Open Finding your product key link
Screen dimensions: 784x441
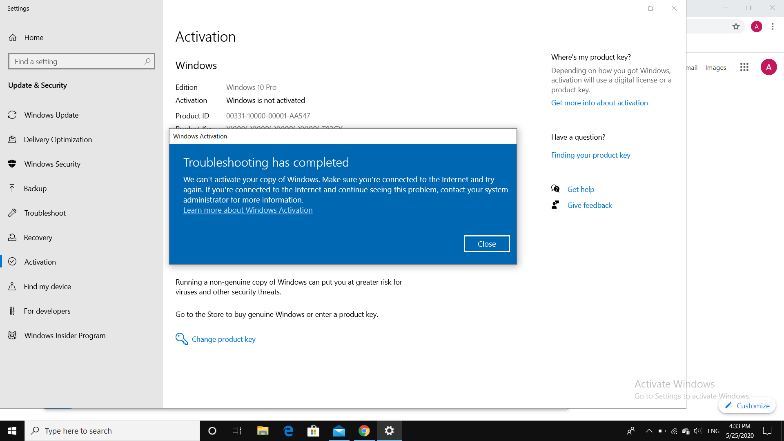591,155
